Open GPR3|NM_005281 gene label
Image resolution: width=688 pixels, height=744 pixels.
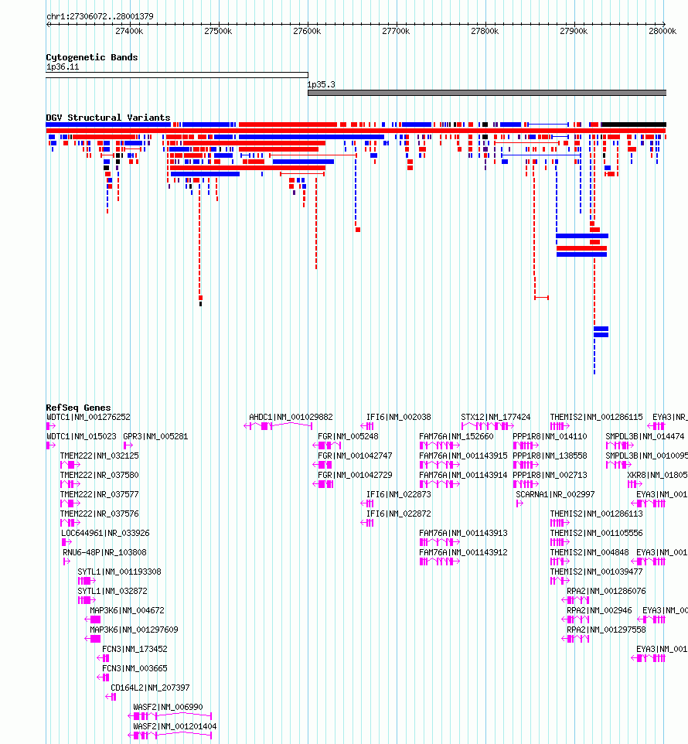[x=155, y=436]
